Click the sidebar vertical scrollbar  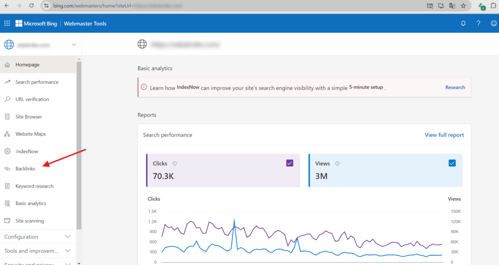pos(79,146)
